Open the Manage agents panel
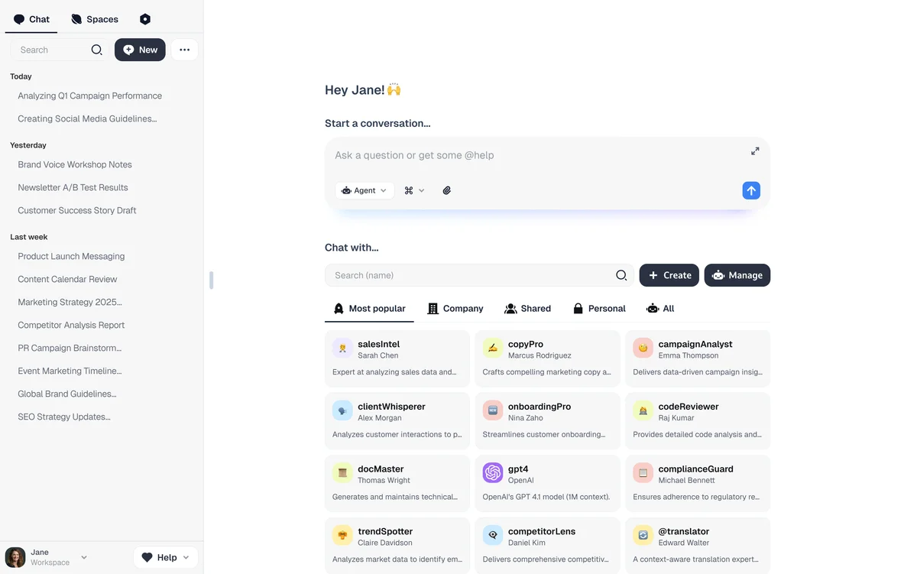This screenshot has width=917, height=574. click(737, 274)
